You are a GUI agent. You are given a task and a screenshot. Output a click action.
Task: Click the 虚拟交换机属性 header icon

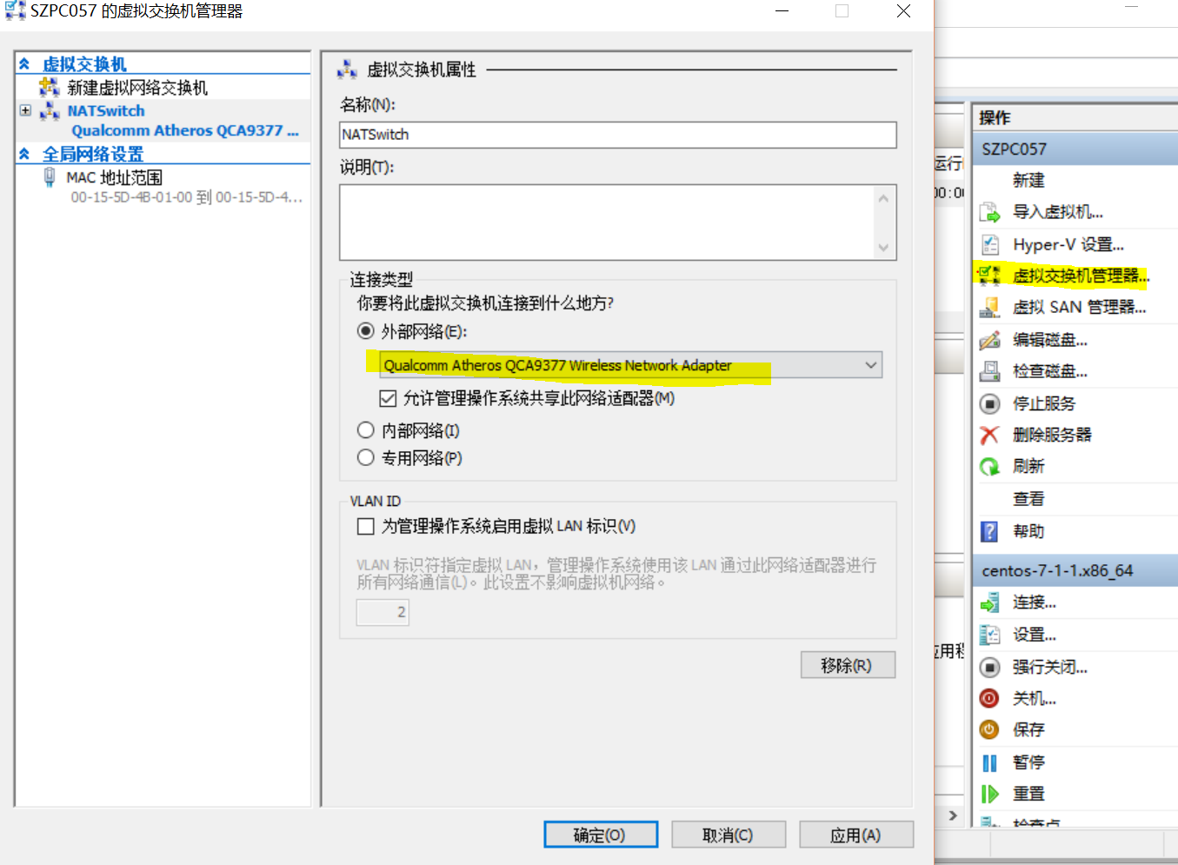(x=347, y=70)
